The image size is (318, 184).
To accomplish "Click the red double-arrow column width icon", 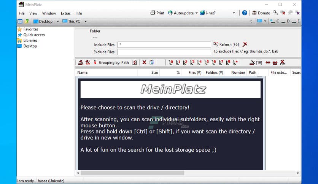I will click(x=268, y=62).
